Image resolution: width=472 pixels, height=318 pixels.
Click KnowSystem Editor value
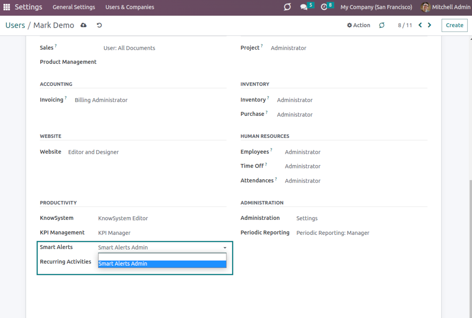123,218
